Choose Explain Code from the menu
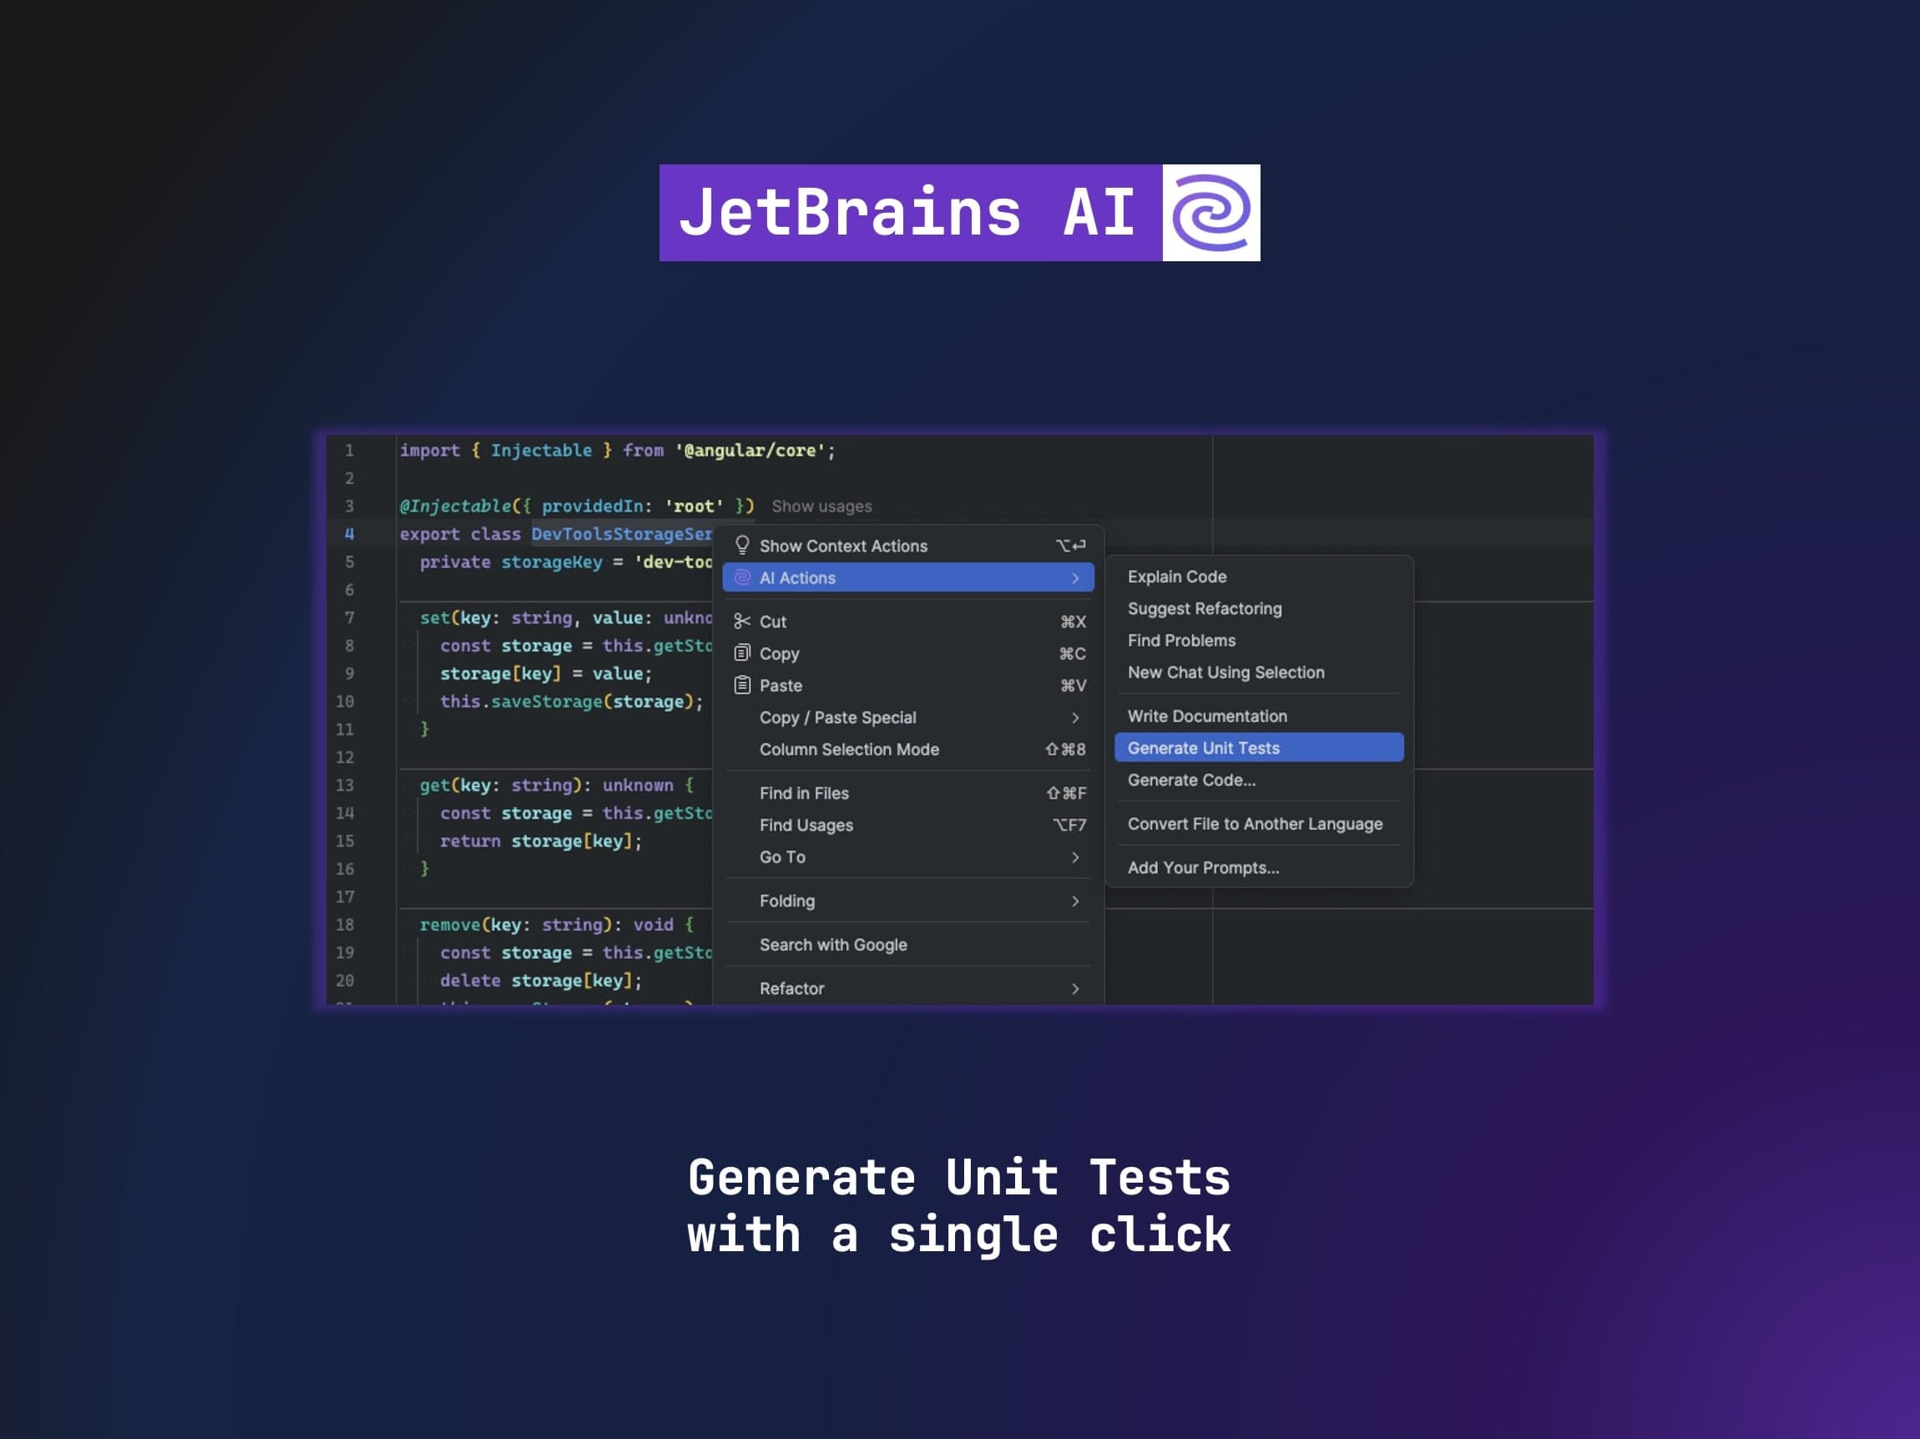Image resolution: width=1920 pixels, height=1439 pixels. coord(1177,575)
